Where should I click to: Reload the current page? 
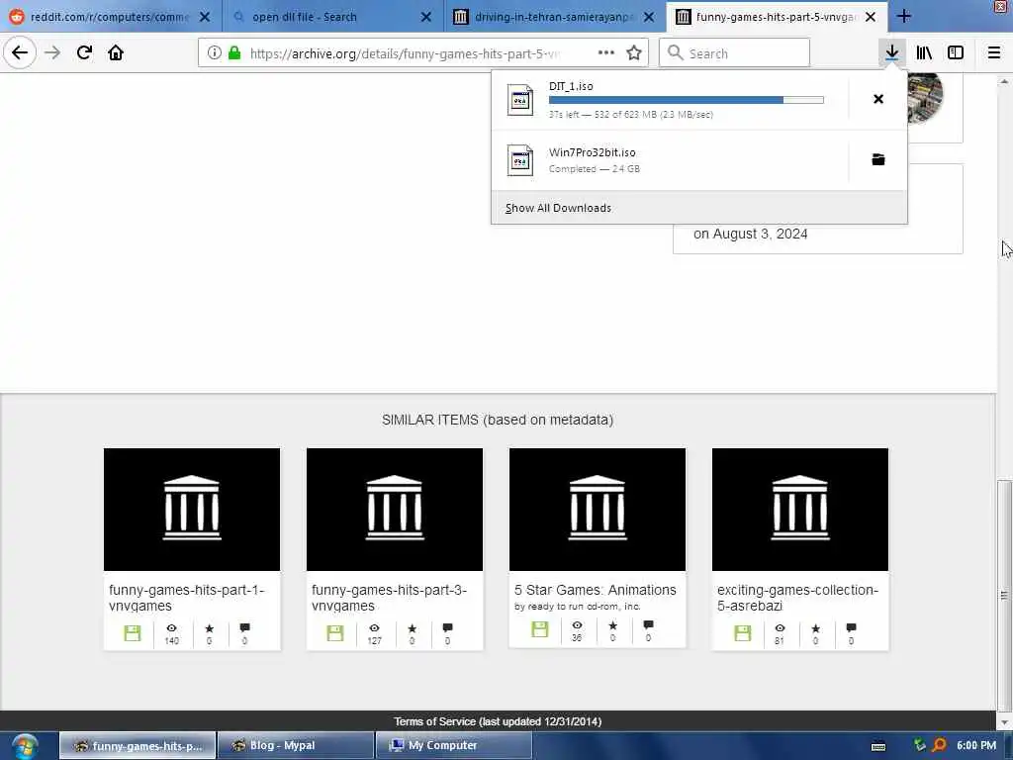[x=84, y=52]
